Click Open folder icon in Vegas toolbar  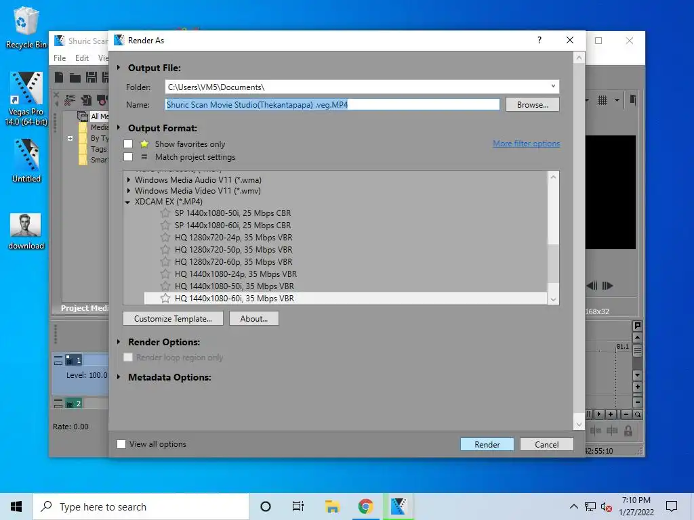75,78
